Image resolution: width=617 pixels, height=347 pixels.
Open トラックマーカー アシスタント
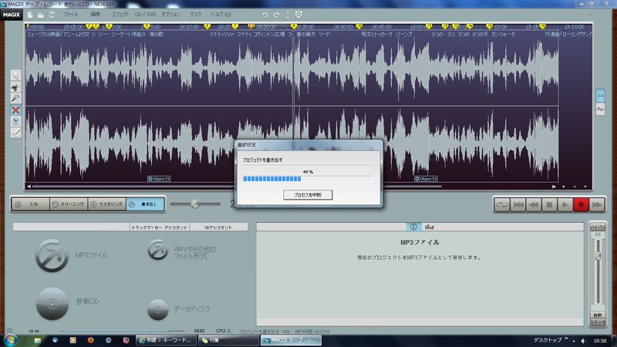coord(160,227)
